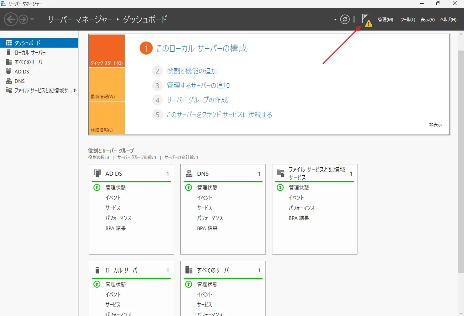
Task: Open BPA 結果 in the AD DS tile
Action: (x=116, y=228)
